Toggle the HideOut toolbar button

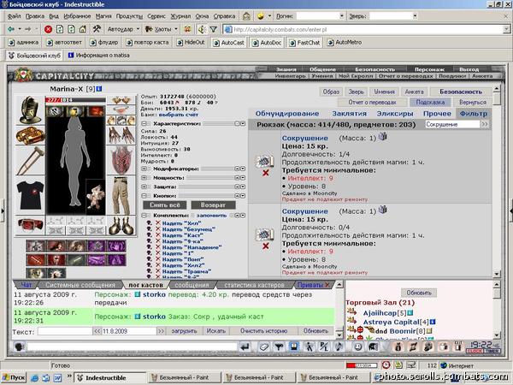(191, 42)
